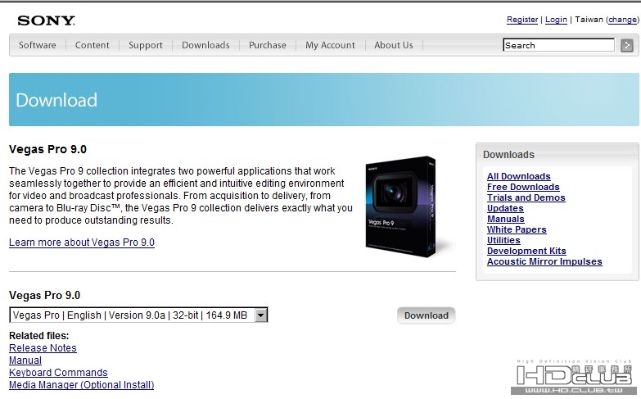
Task: Click the Vegas Pro 9 box image
Action: coord(400,206)
